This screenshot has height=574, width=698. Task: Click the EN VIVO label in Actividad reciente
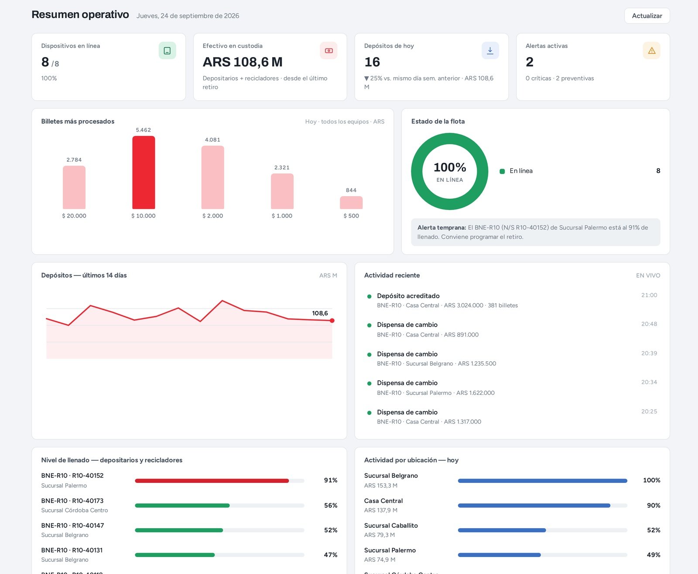point(648,275)
